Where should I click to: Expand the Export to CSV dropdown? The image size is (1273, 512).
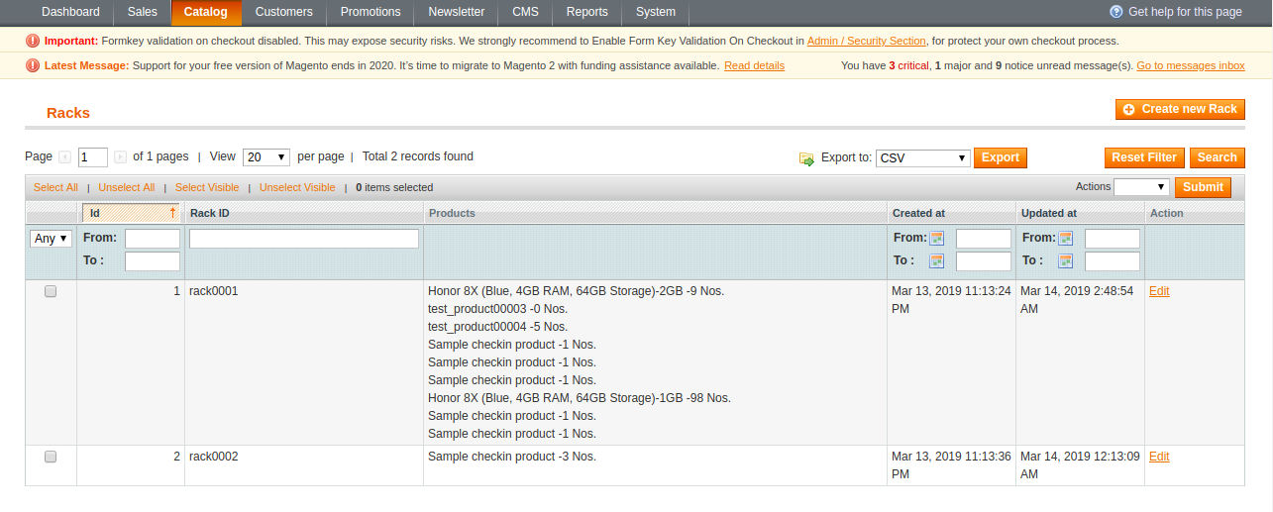click(x=922, y=158)
